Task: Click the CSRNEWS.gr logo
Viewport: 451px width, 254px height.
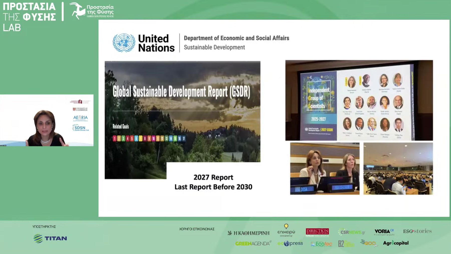Action: click(351, 232)
